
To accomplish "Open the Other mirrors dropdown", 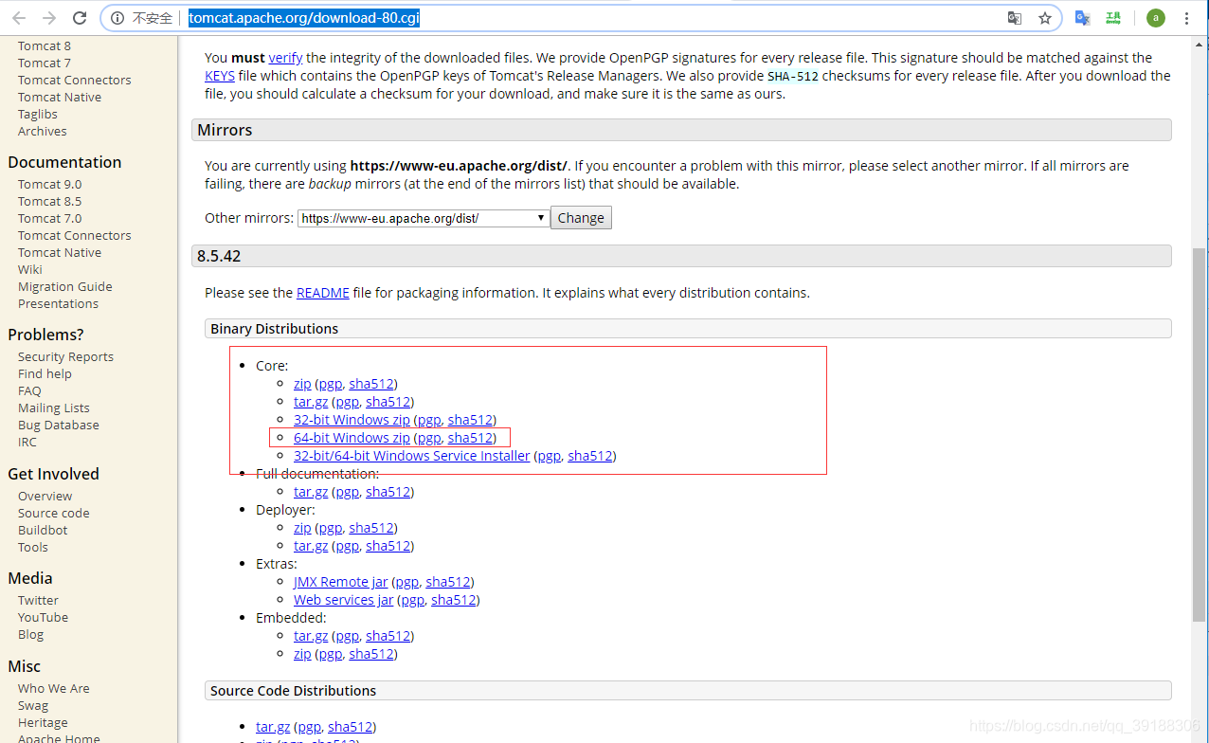I will (424, 218).
